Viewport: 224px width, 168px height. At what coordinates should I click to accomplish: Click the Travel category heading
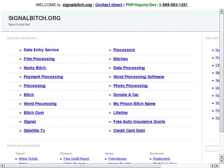tap(20, 154)
